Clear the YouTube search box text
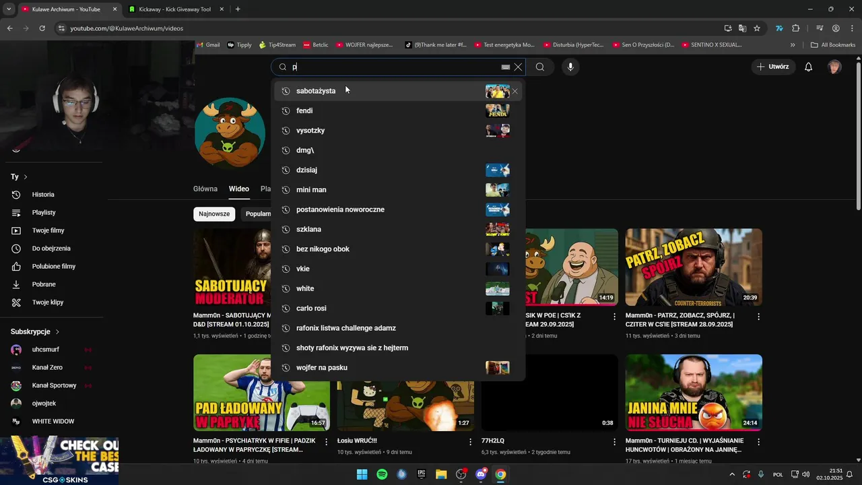This screenshot has height=485, width=862. (518, 67)
